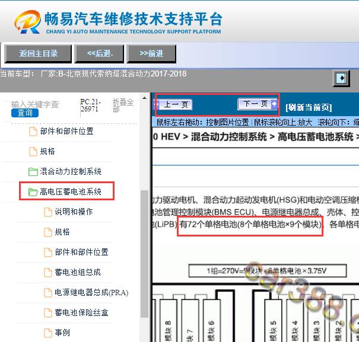
Task: Open 部件和部件位置 under 高电压蓄电池系统
Action: point(81,252)
